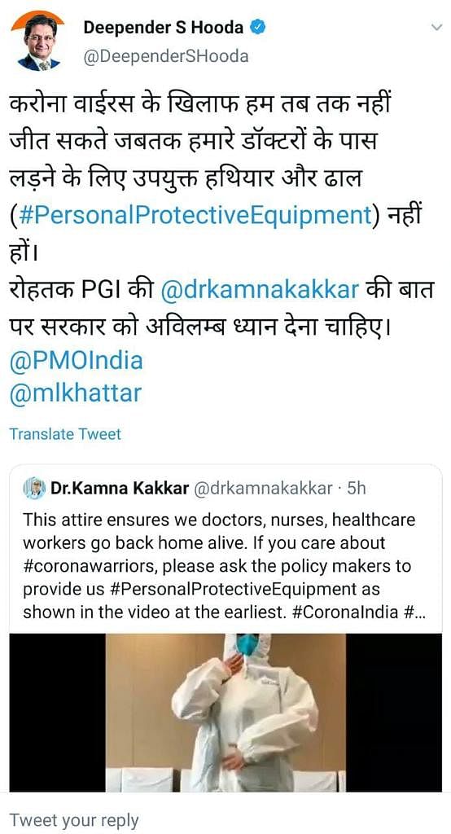
Task: Open quoted tweet by clicking its text
Action: pos(219,566)
